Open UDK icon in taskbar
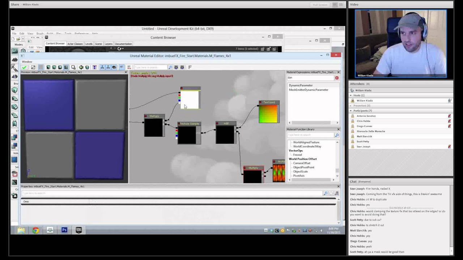This screenshot has height=260, width=463. point(78,230)
